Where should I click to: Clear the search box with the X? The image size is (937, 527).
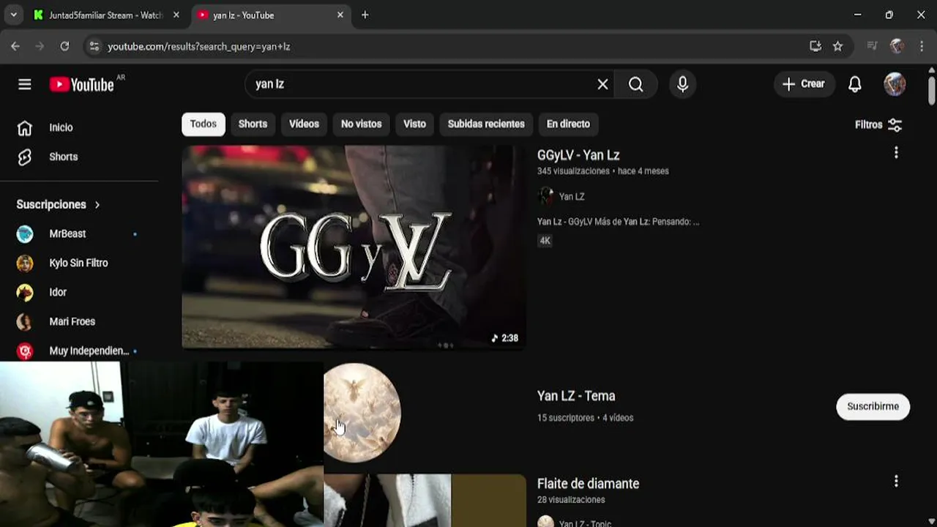point(602,84)
